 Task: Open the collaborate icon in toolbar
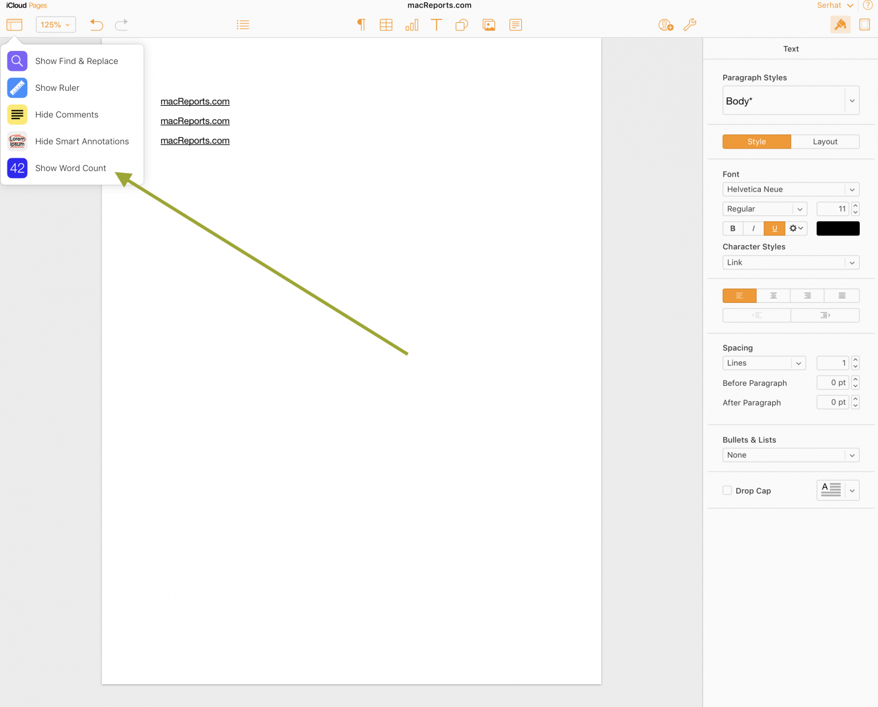click(665, 25)
